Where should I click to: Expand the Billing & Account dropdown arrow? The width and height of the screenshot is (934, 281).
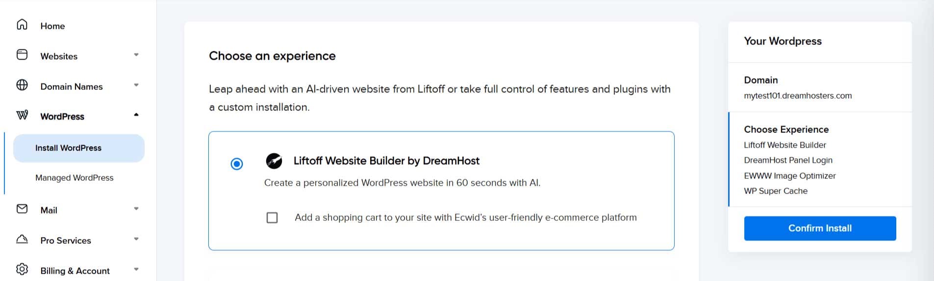point(136,269)
